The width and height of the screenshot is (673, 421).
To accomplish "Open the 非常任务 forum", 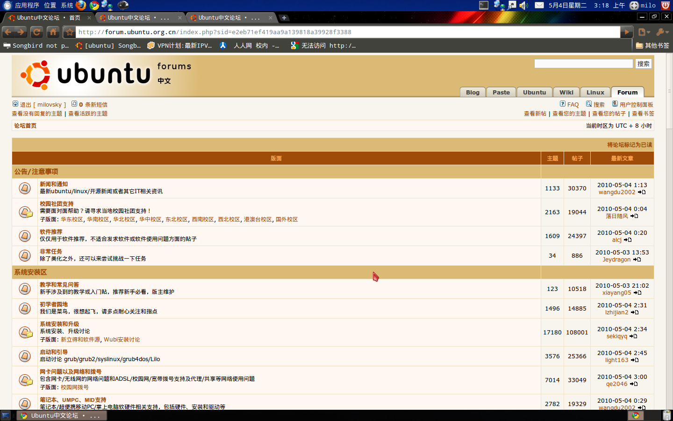I will 51,252.
